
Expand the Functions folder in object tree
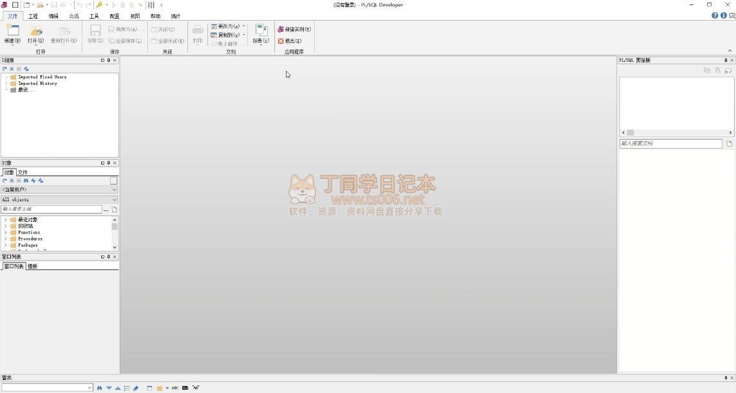pos(6,232)
